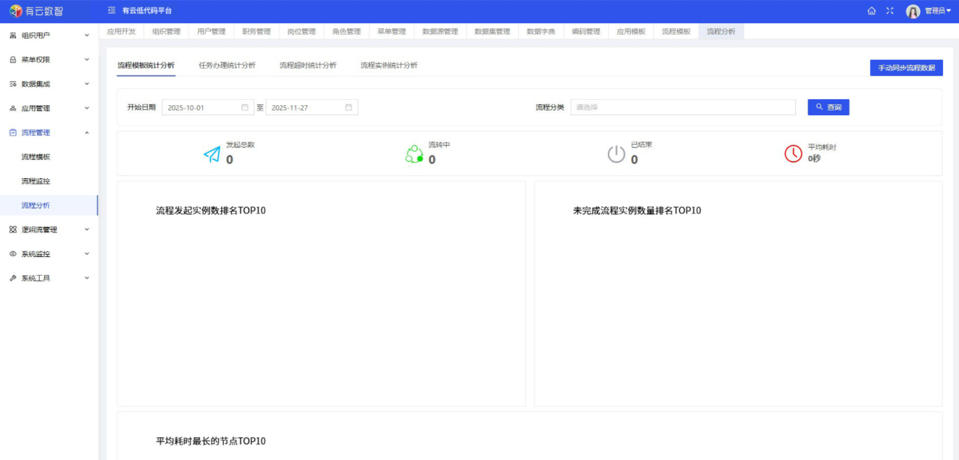This screenshot has width=959, height=460.
Task: Click the gray power ended icon
Action: (x=616, y=154)
